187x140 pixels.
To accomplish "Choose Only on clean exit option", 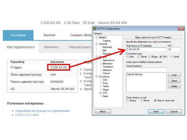I will click(155, 100).
